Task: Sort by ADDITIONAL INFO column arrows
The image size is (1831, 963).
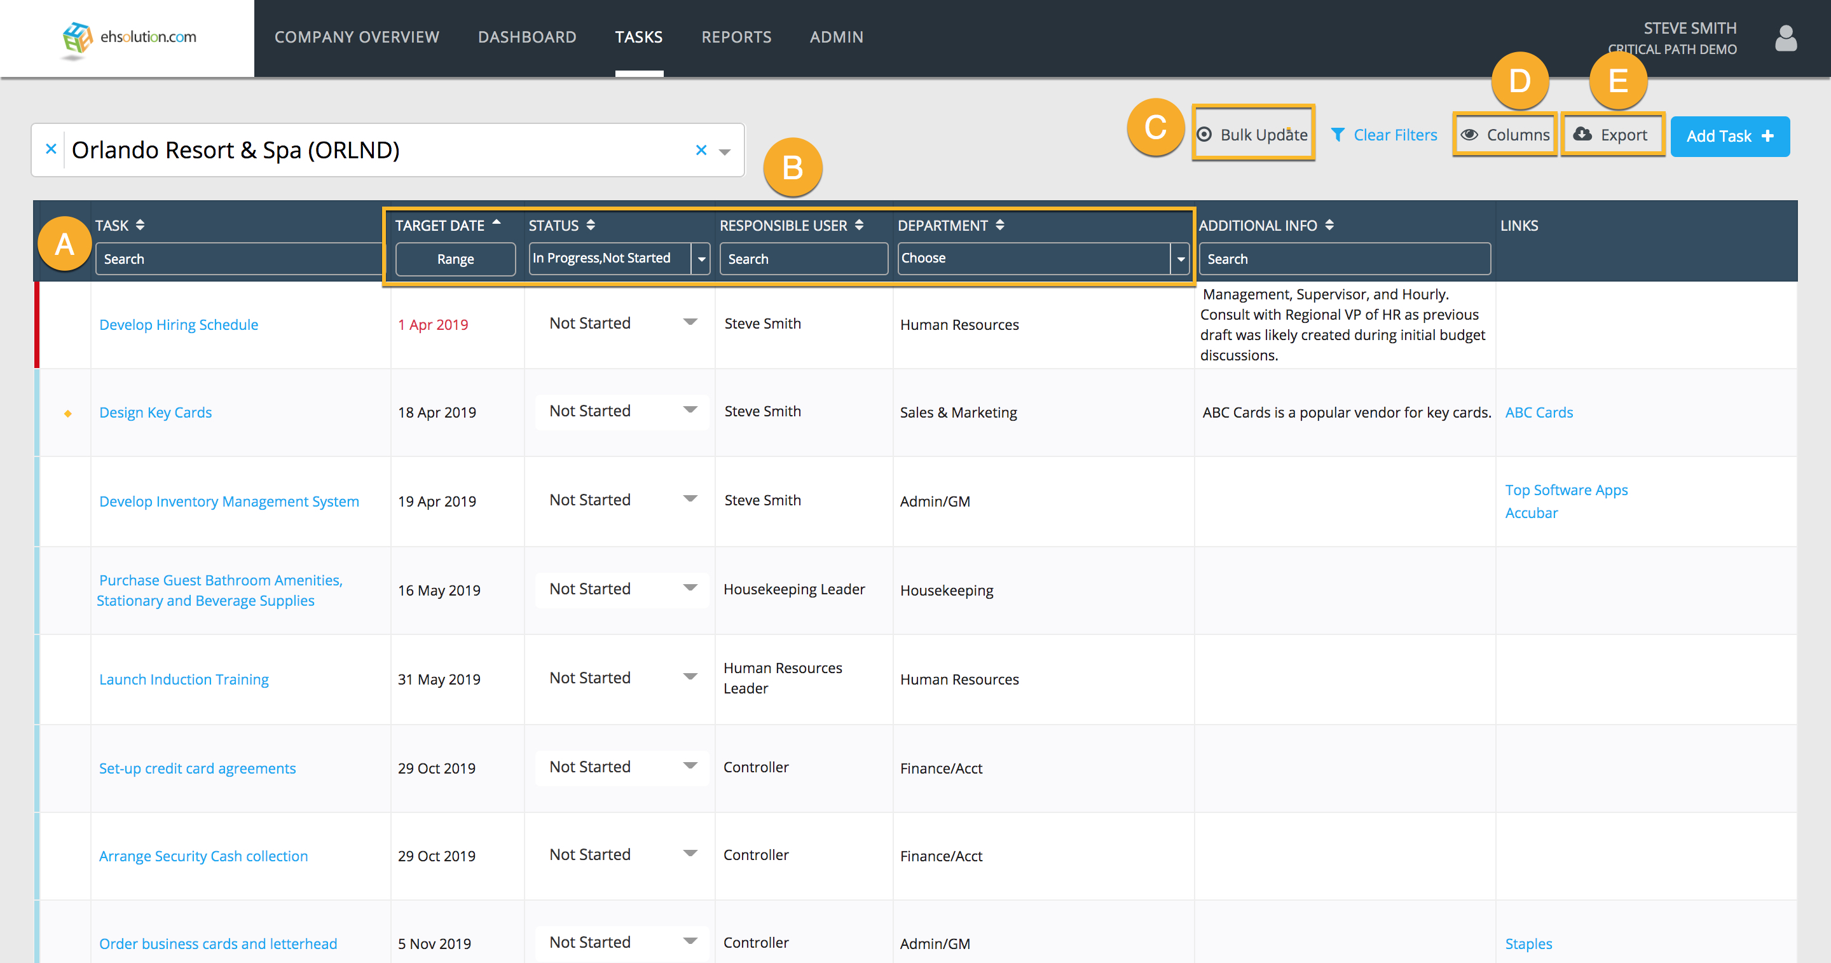Action: (1329, 224)
